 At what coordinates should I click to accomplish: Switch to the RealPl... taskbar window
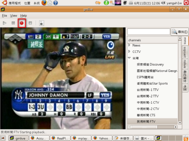[x=60, y=138]
